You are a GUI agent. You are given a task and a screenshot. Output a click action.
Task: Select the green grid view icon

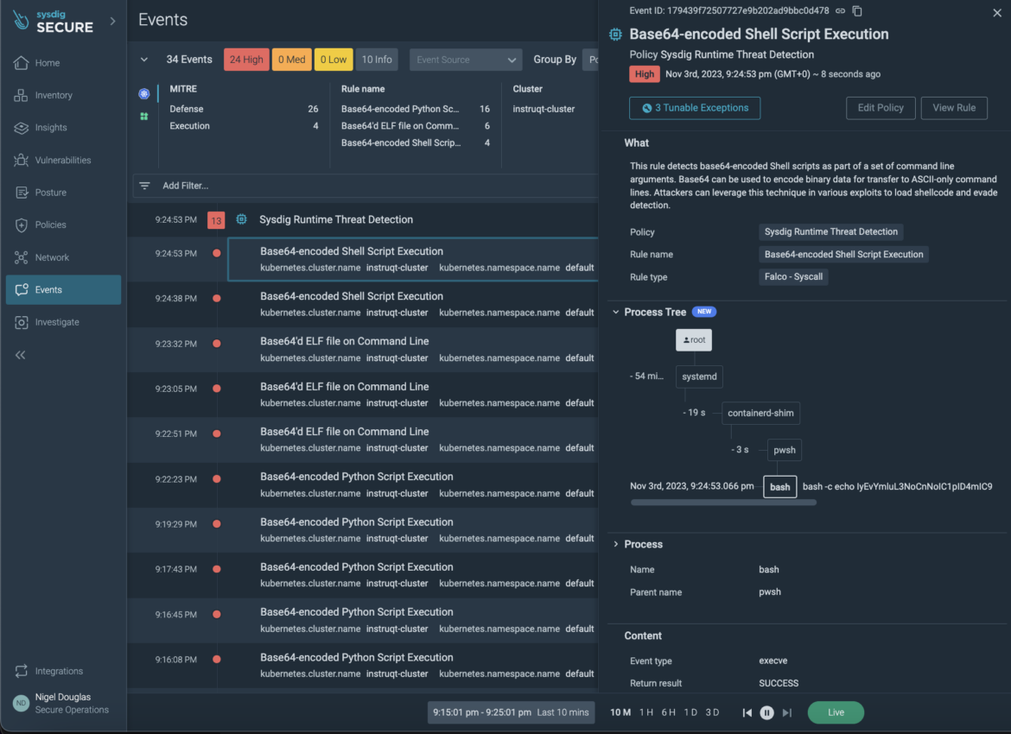coord(143,117)
